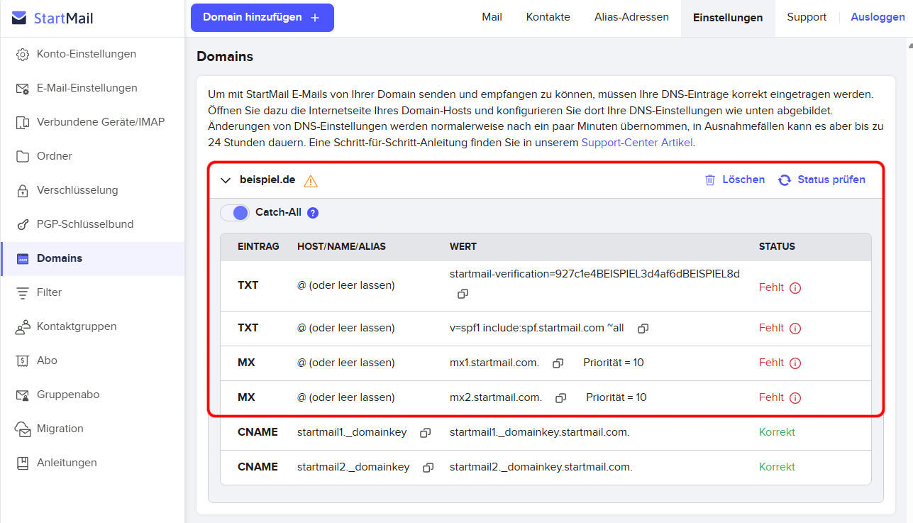913x523 pixels.
Task: Click the Catch-All help question mark
Action: [313, 213]
